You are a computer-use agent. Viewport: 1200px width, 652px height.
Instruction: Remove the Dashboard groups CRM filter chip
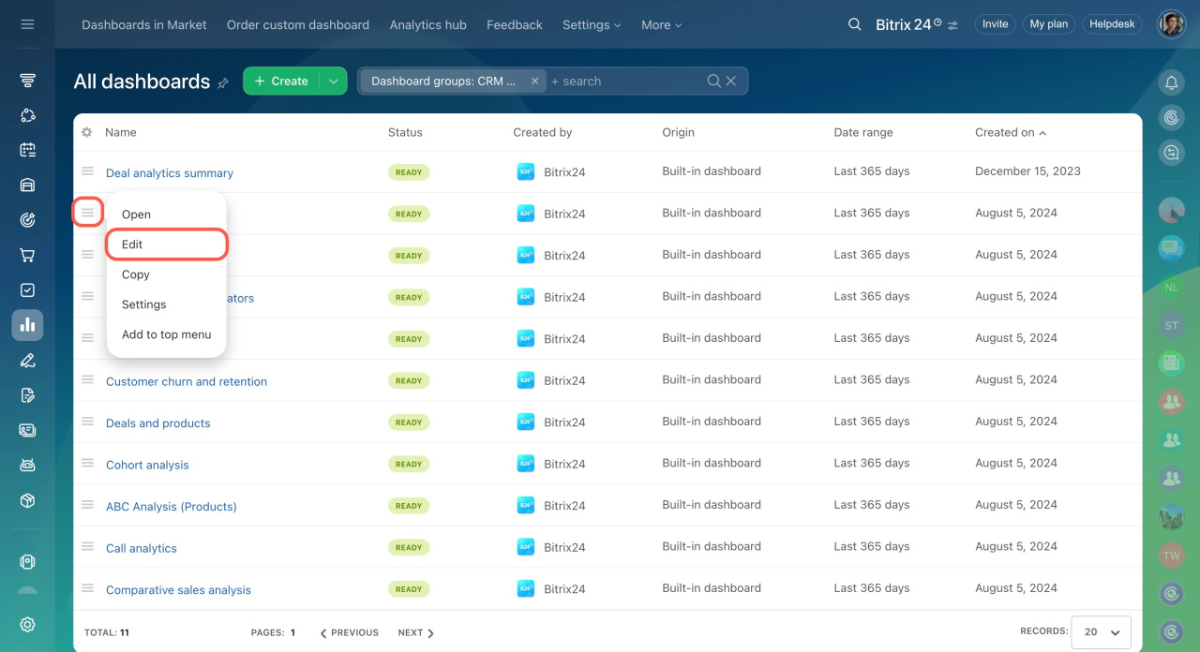(x=534, y=81)
